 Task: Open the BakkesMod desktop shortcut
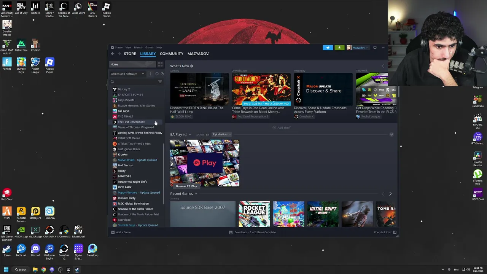(x=78, y=232)
